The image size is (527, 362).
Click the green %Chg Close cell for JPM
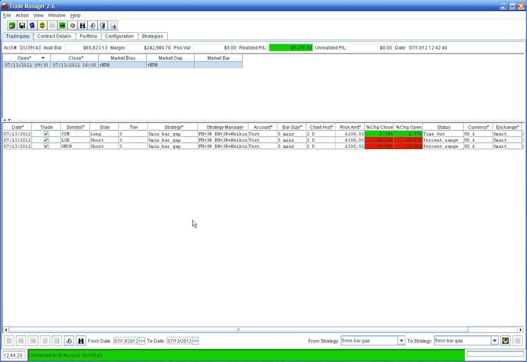point(379,134)
